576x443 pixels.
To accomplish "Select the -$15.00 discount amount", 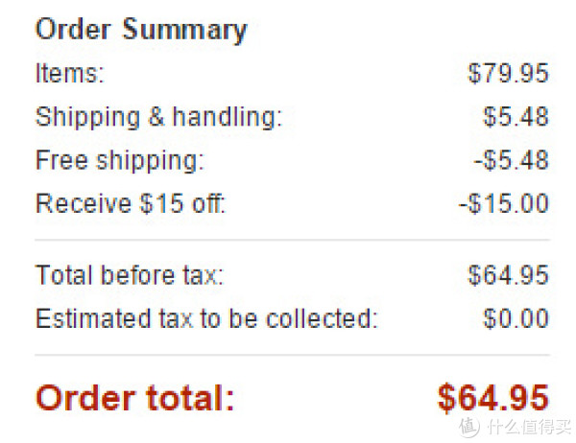I will click(x=504, y=203).
